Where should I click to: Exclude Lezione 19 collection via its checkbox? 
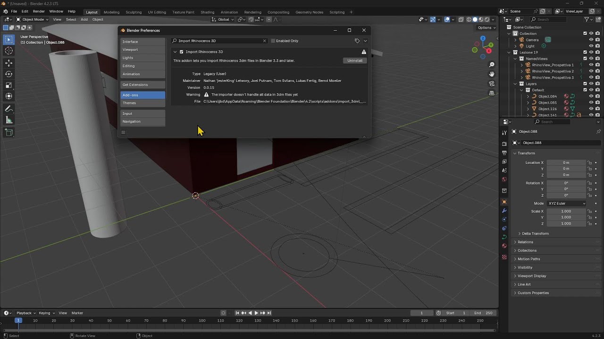coord(585,52)
